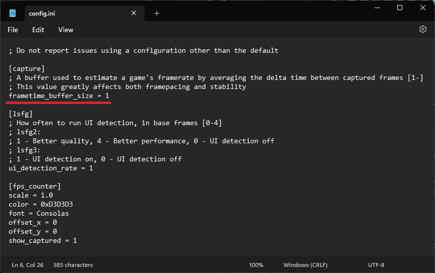Place cursor on the frametime_buffer_size line
This screenshot has height=273, width=435.
(59, 96)
